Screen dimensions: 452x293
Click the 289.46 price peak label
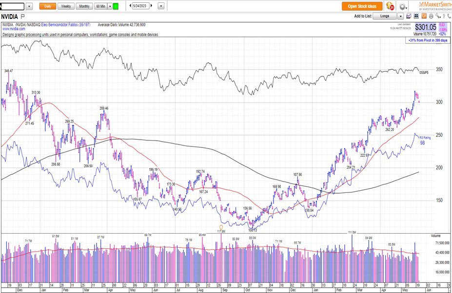[x=104, y=108]
